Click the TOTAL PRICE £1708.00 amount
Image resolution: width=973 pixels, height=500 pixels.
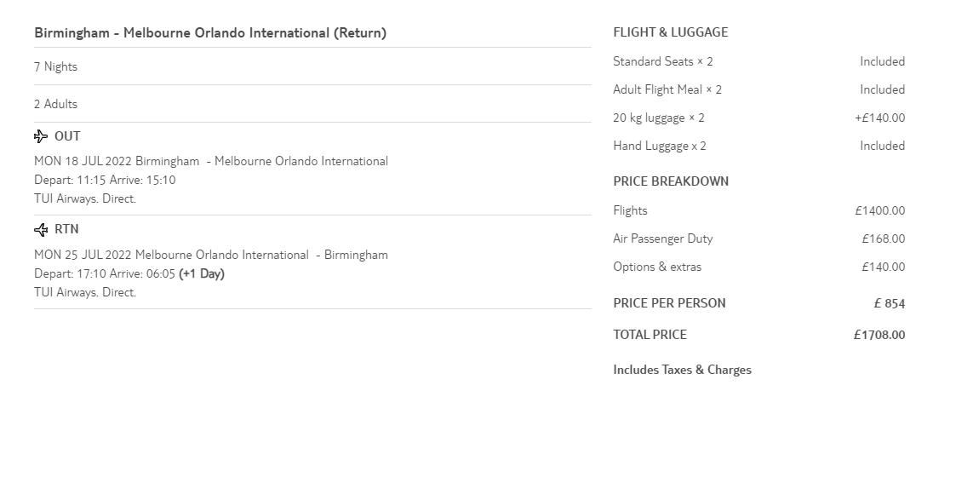click(879, 336)
